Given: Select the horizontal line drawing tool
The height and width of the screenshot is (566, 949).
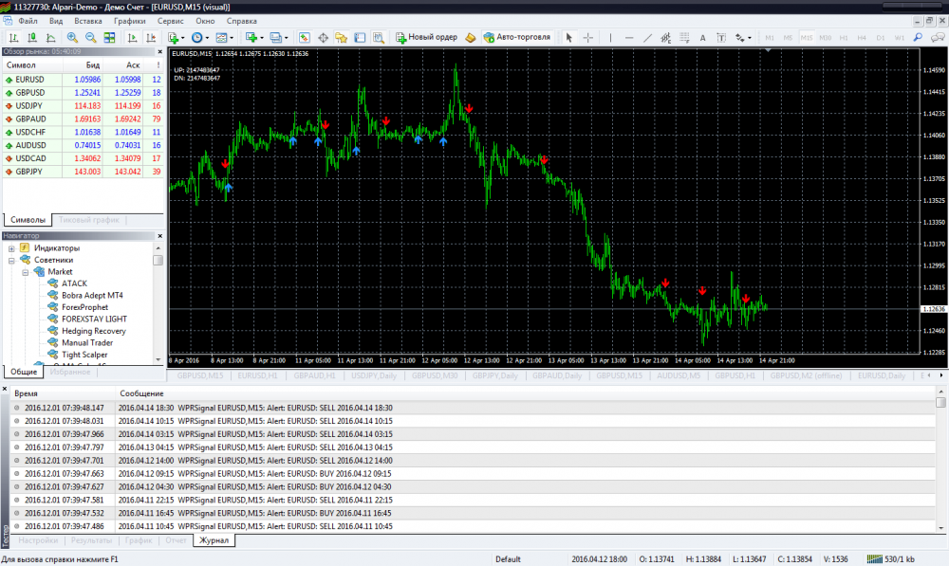Looking at the screenshot, I should (x=629, y=38).
